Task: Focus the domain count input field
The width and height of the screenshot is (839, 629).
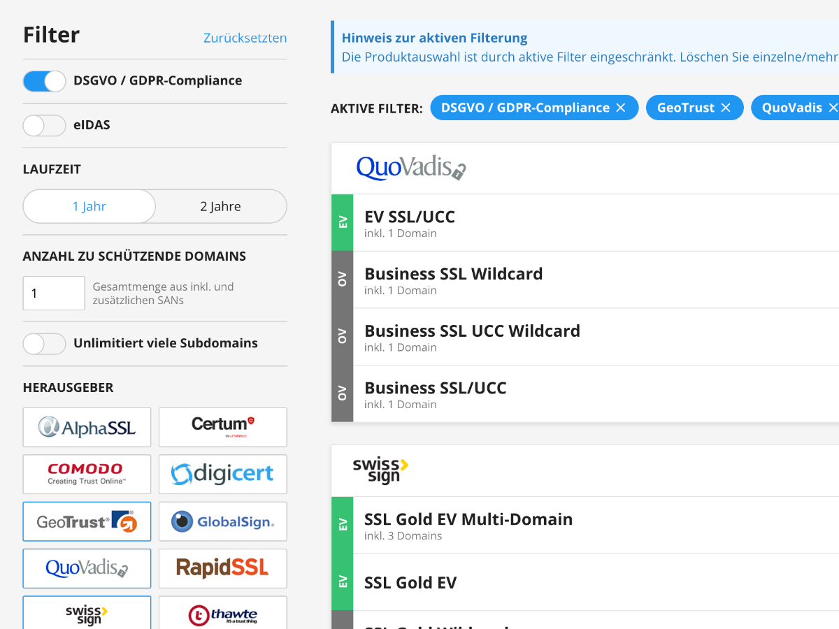Action: 54,294
